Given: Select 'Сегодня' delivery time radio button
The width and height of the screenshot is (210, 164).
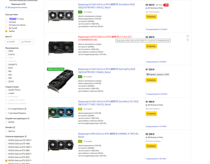Looking at the screenshot, I should [7, 22].
